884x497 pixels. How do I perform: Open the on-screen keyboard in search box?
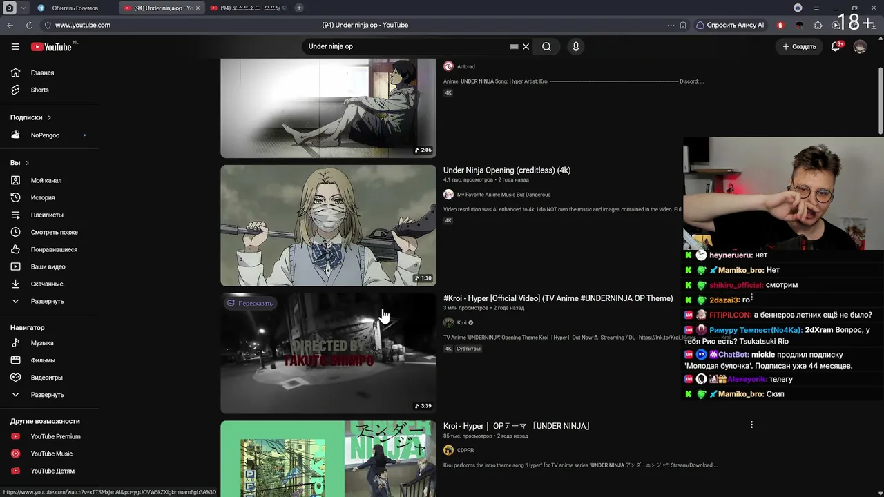click(x=514, y=46)
